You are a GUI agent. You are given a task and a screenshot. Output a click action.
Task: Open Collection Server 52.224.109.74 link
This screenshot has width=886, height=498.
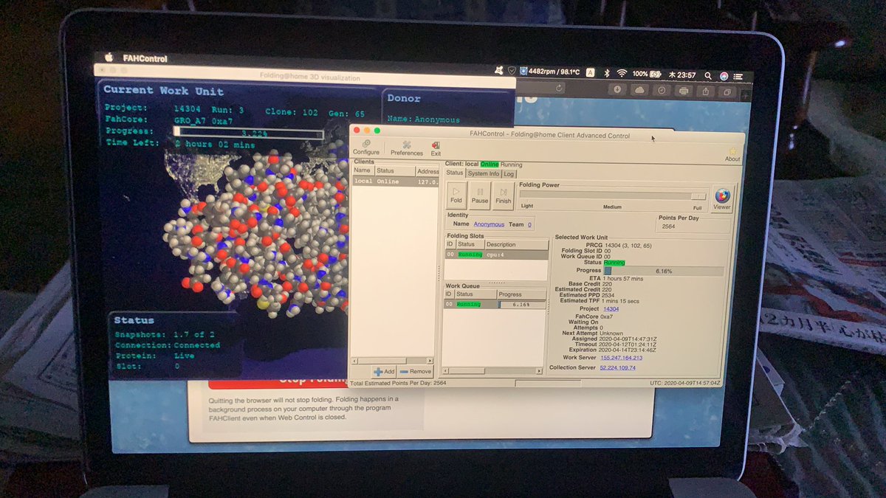(x=617, y=367)
